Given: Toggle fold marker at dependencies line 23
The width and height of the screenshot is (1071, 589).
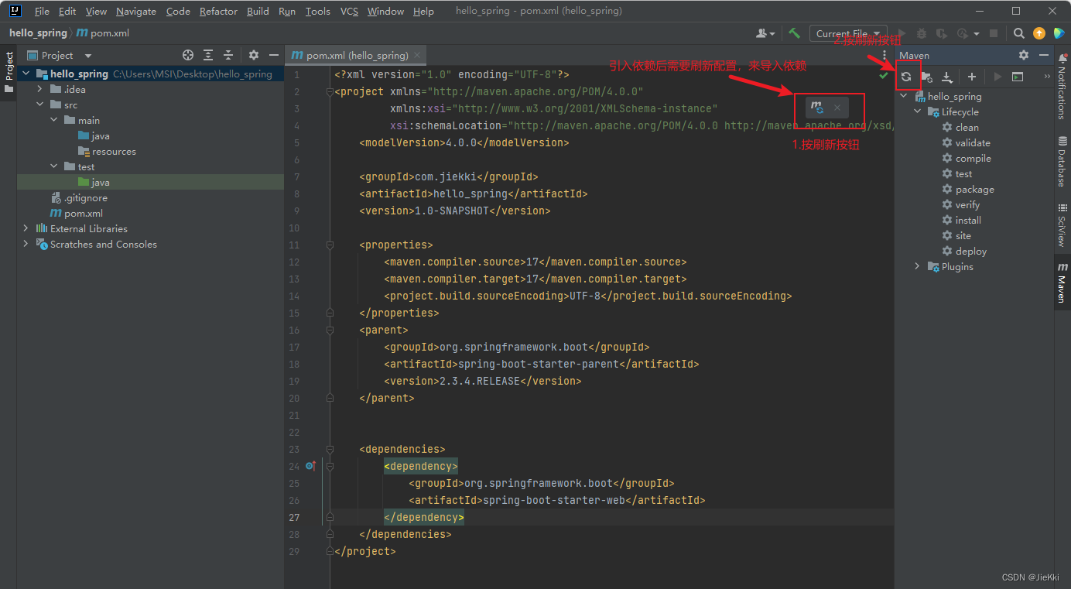Looking at the screenshot, I should pos(330,449).
